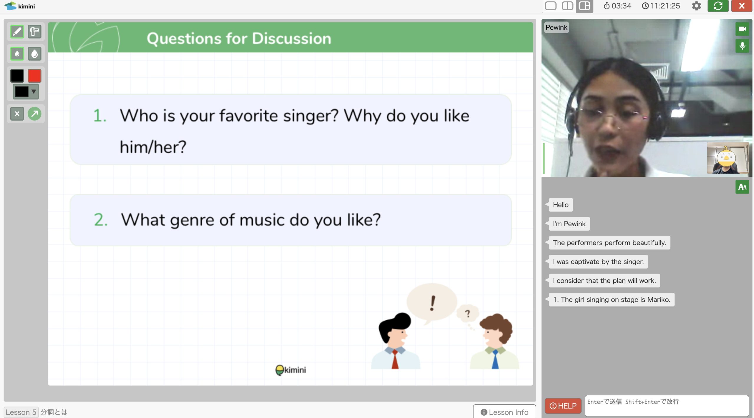Toggle the camera on/off
The image size is (754, 418).
coord(742,29)
